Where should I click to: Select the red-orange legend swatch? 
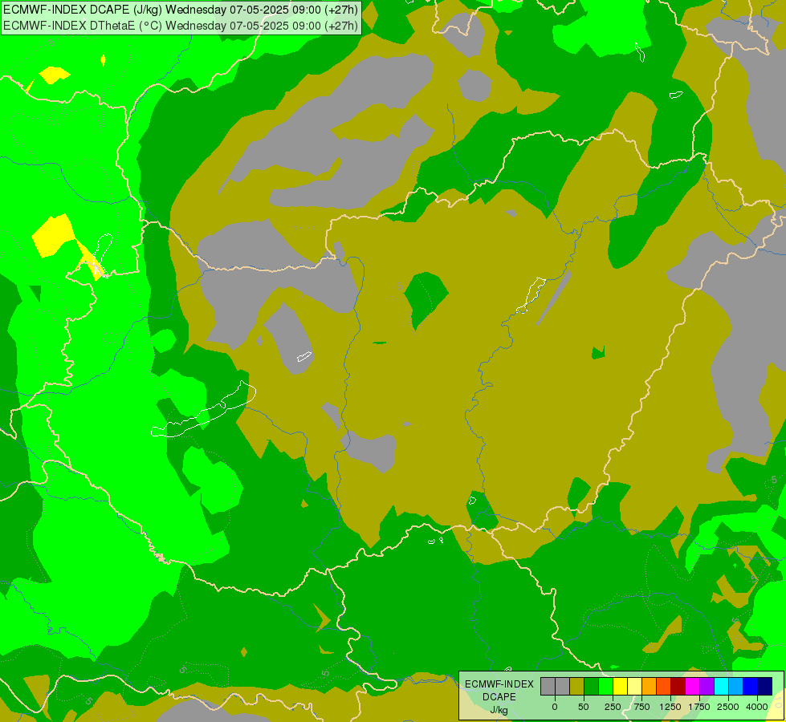pos(664,686)
